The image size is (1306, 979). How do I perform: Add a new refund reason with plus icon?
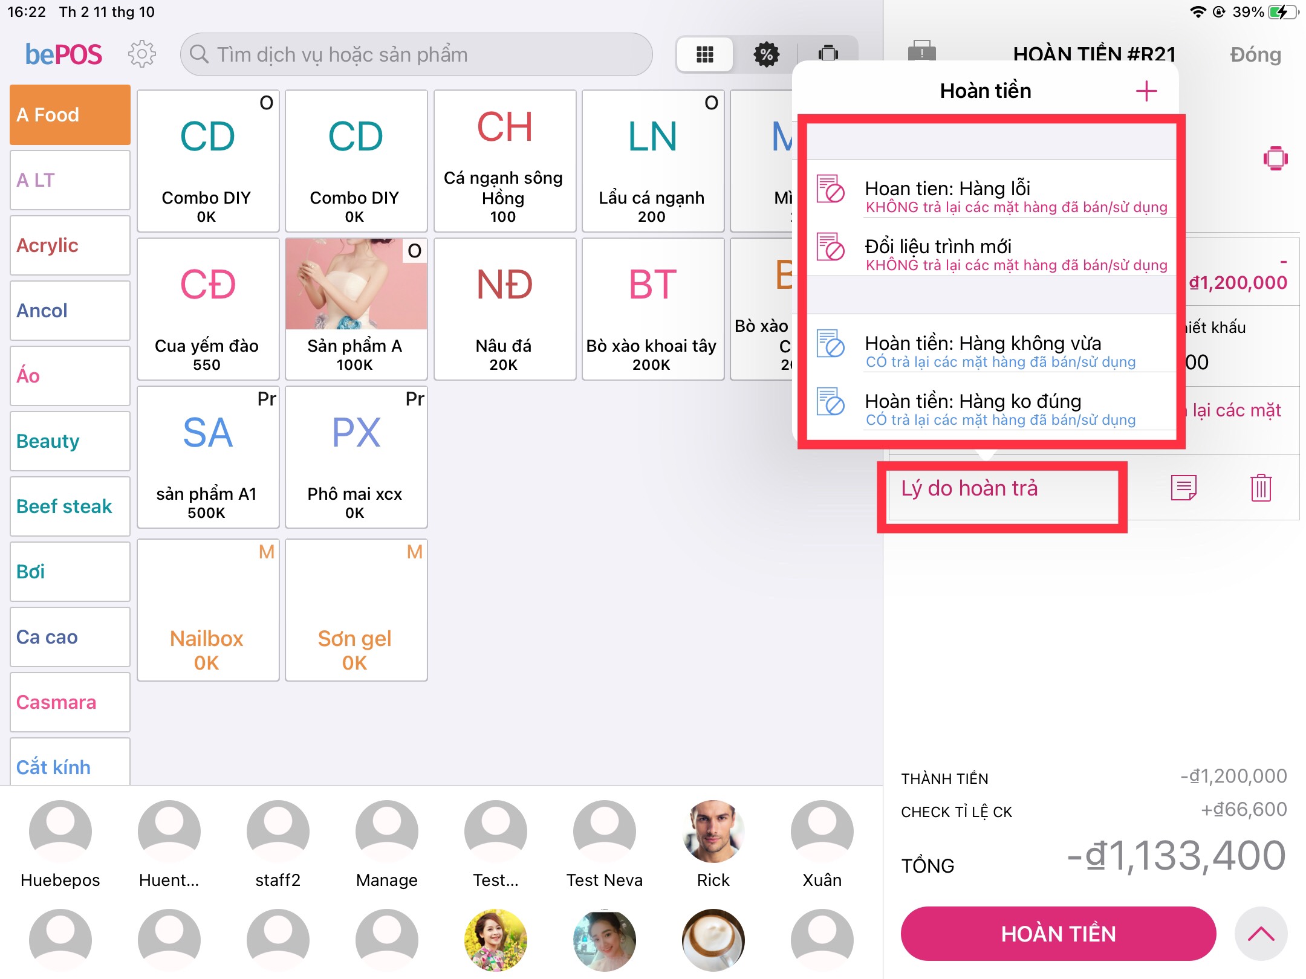coord(1146,91)
